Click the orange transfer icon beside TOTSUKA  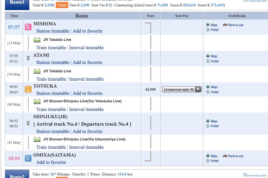[28, 90]
